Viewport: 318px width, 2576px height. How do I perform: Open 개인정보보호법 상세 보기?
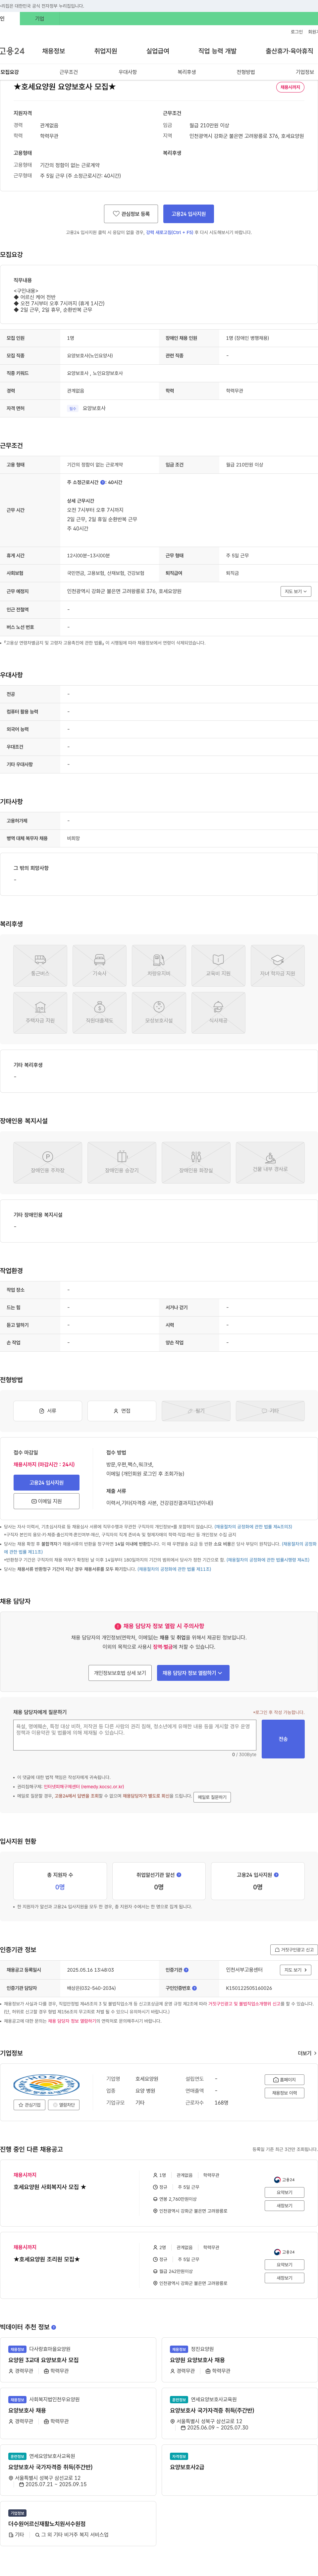click(x=120, y=1673)
